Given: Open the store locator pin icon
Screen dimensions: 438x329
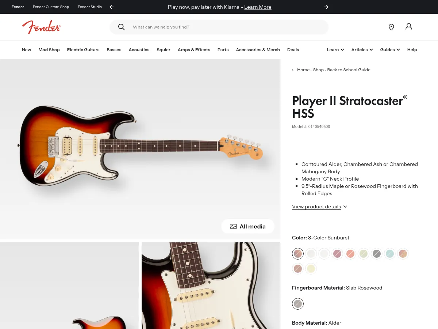Looking at the screenshot, I should [391, 27].
